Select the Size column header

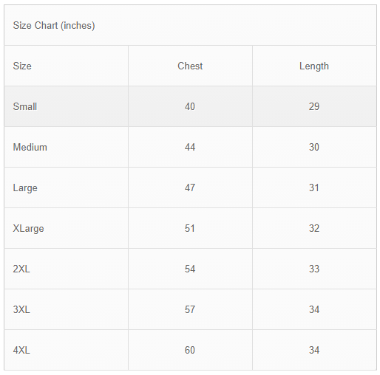pyautogui.click(x=22, y=66)
